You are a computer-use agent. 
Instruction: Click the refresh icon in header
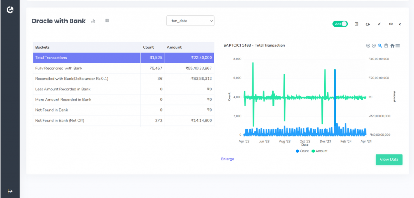pyautogui.click(x=368, y=24)
